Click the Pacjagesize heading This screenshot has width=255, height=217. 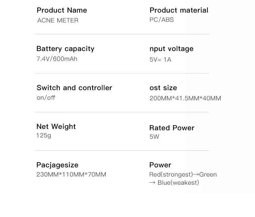(x=57, y=165)
